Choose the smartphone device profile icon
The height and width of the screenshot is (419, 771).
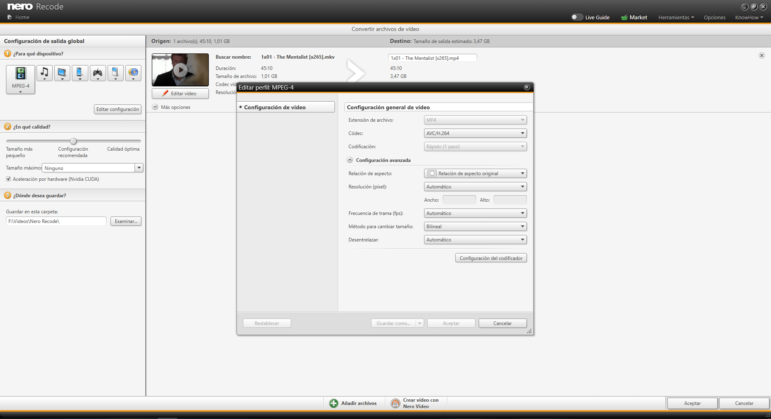pyautogui.click(x=80, y=73)
